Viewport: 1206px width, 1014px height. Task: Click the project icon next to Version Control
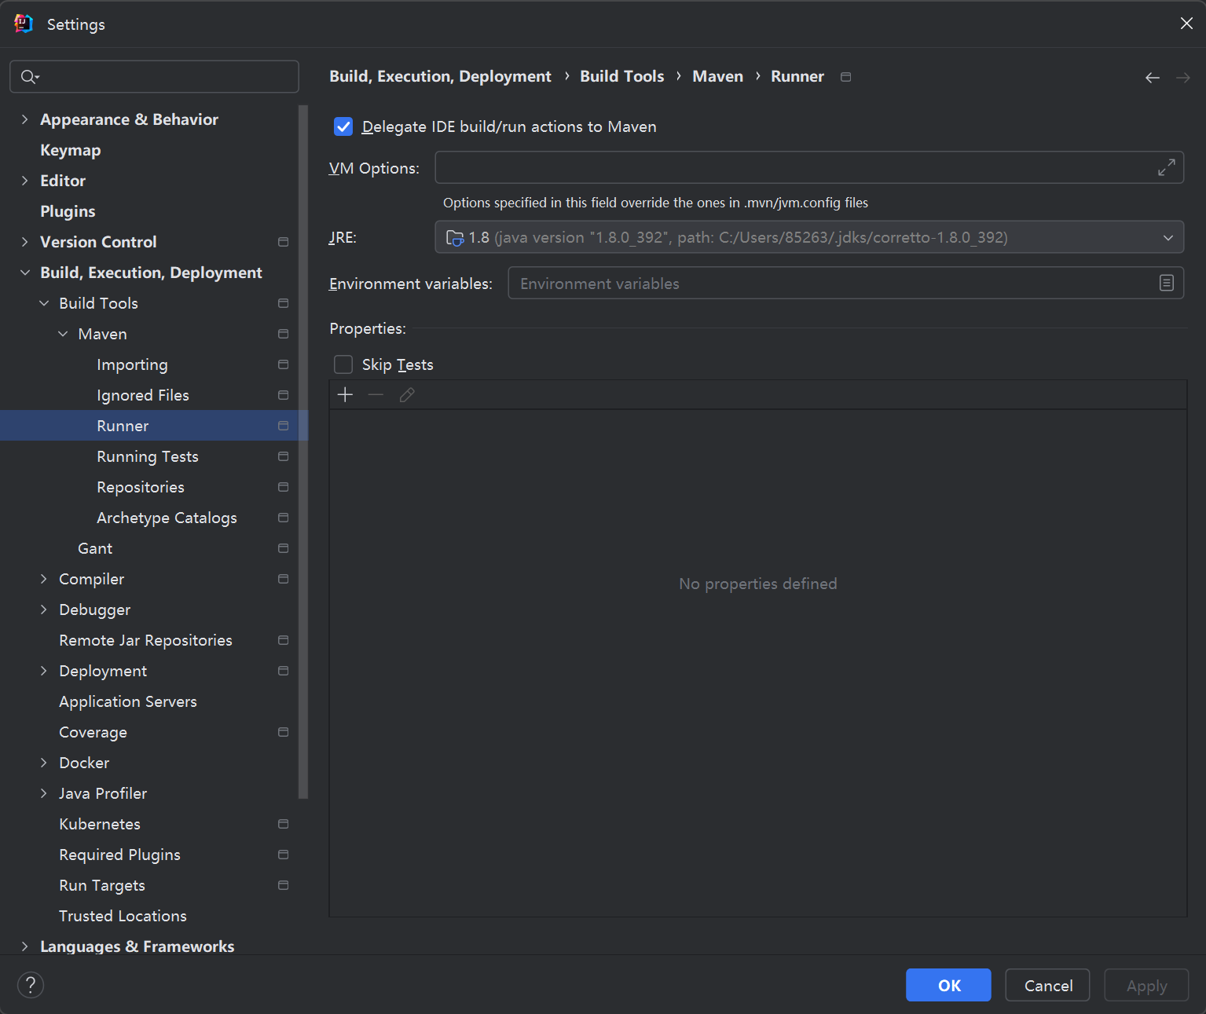(283, 242)
